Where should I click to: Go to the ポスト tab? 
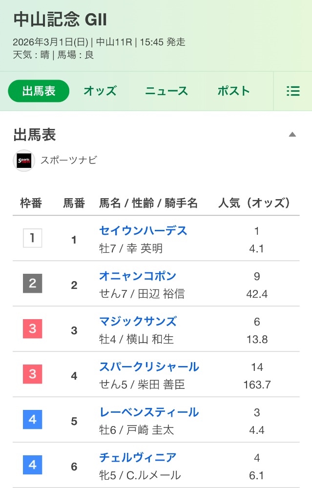pyautogui.click(x=233, y=91)
